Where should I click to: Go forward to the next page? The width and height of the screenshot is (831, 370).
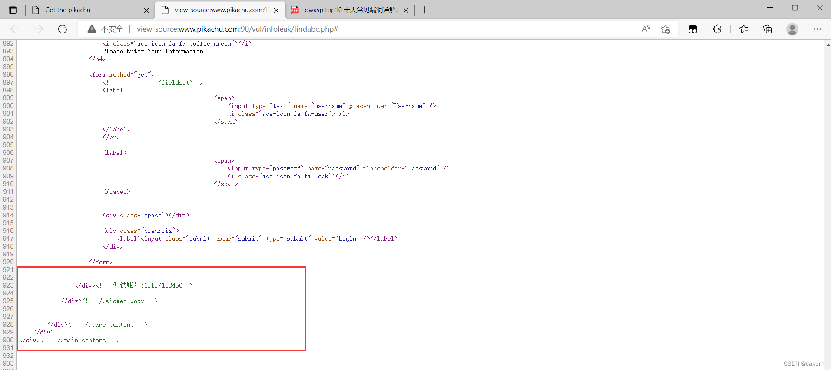pyautogui.click(x=39, y=29)
